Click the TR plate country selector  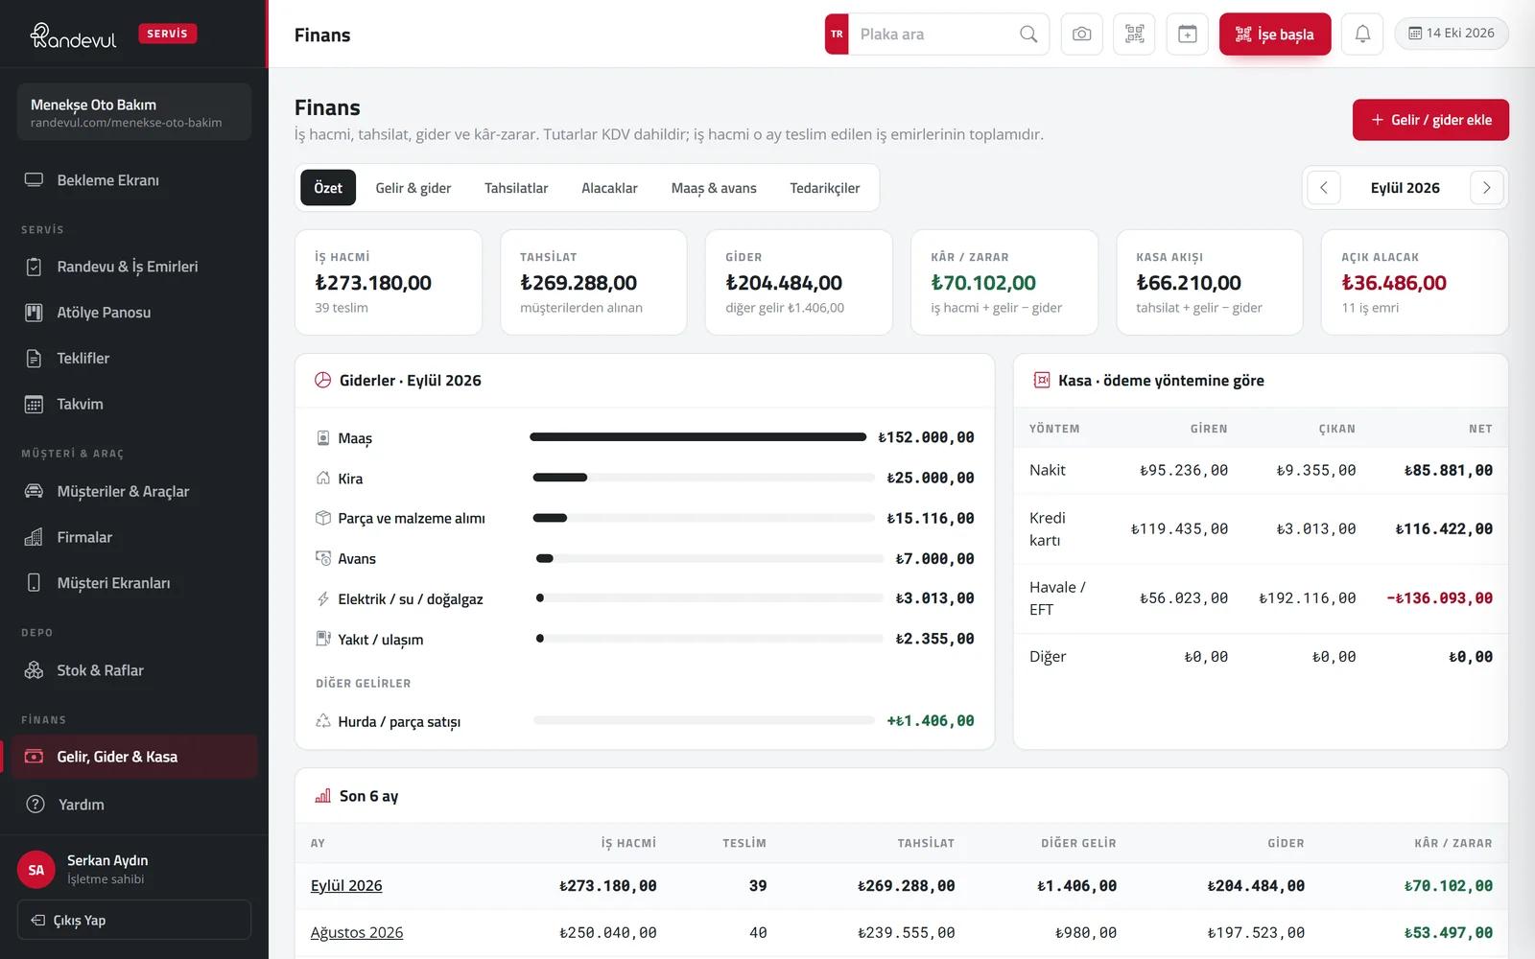(837, 35)
